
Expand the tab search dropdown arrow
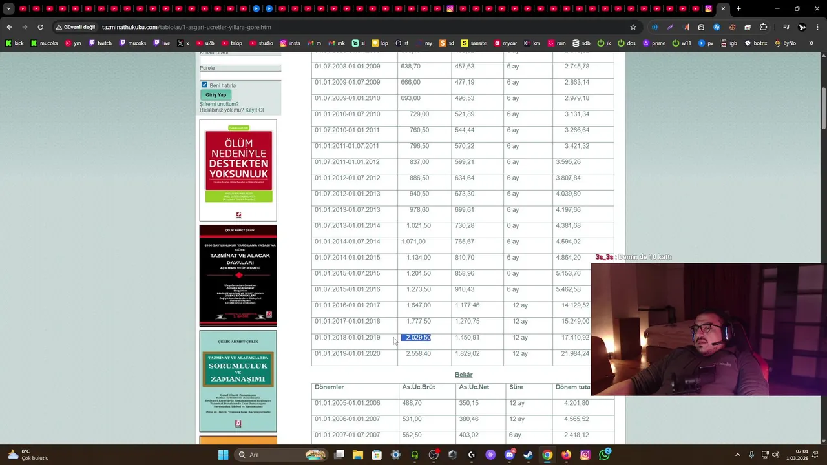coord(8,9)
